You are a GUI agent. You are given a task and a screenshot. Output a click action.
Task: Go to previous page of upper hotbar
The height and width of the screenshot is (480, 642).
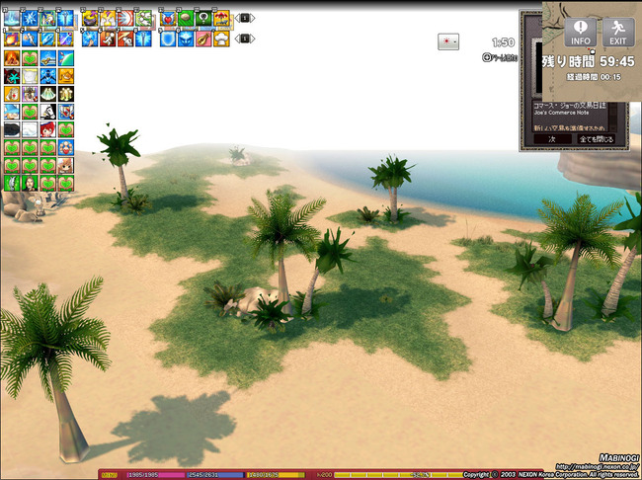click(x=237, y=18)
